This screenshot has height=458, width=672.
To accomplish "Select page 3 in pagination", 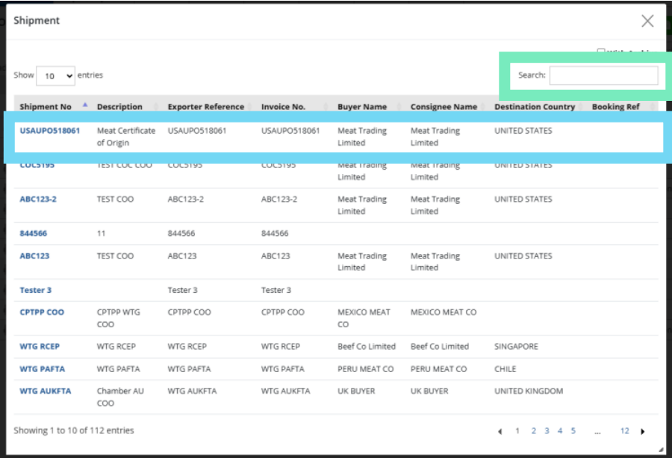I will tap(547, 431).
